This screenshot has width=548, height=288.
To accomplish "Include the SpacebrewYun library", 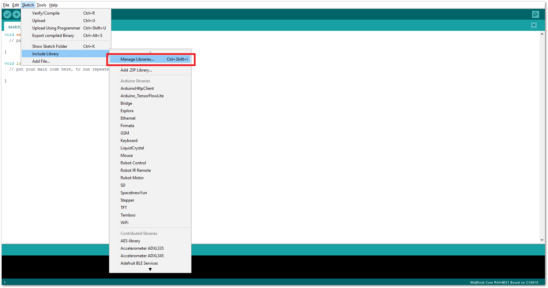I will [x=150, y=193].
